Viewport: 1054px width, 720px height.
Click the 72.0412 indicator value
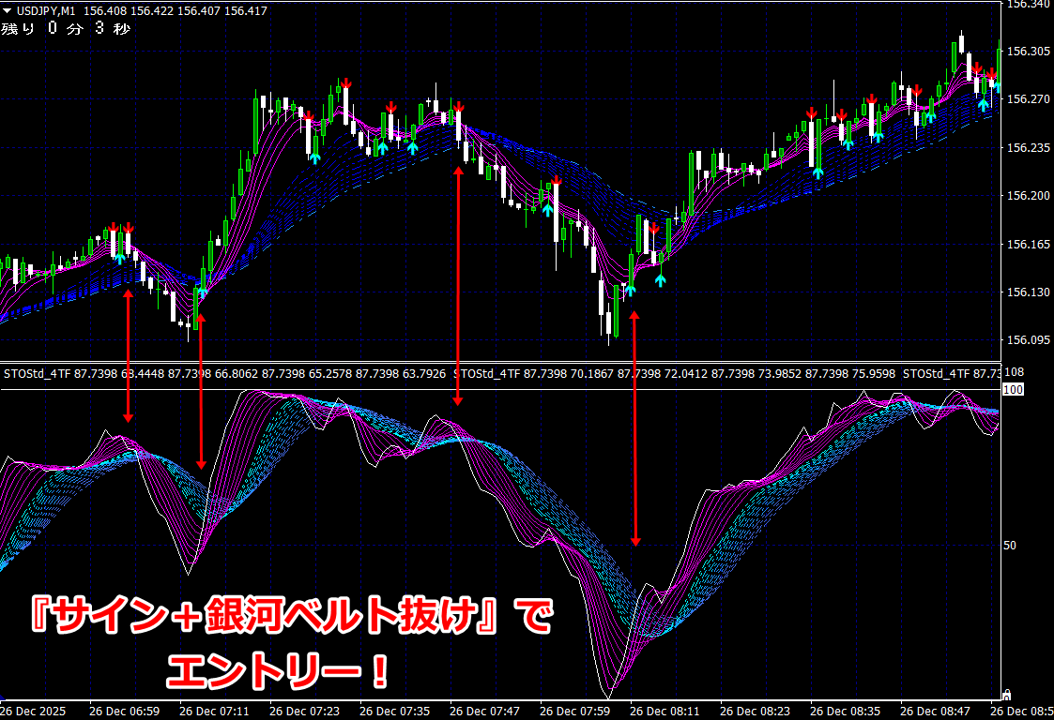[686, 373]
